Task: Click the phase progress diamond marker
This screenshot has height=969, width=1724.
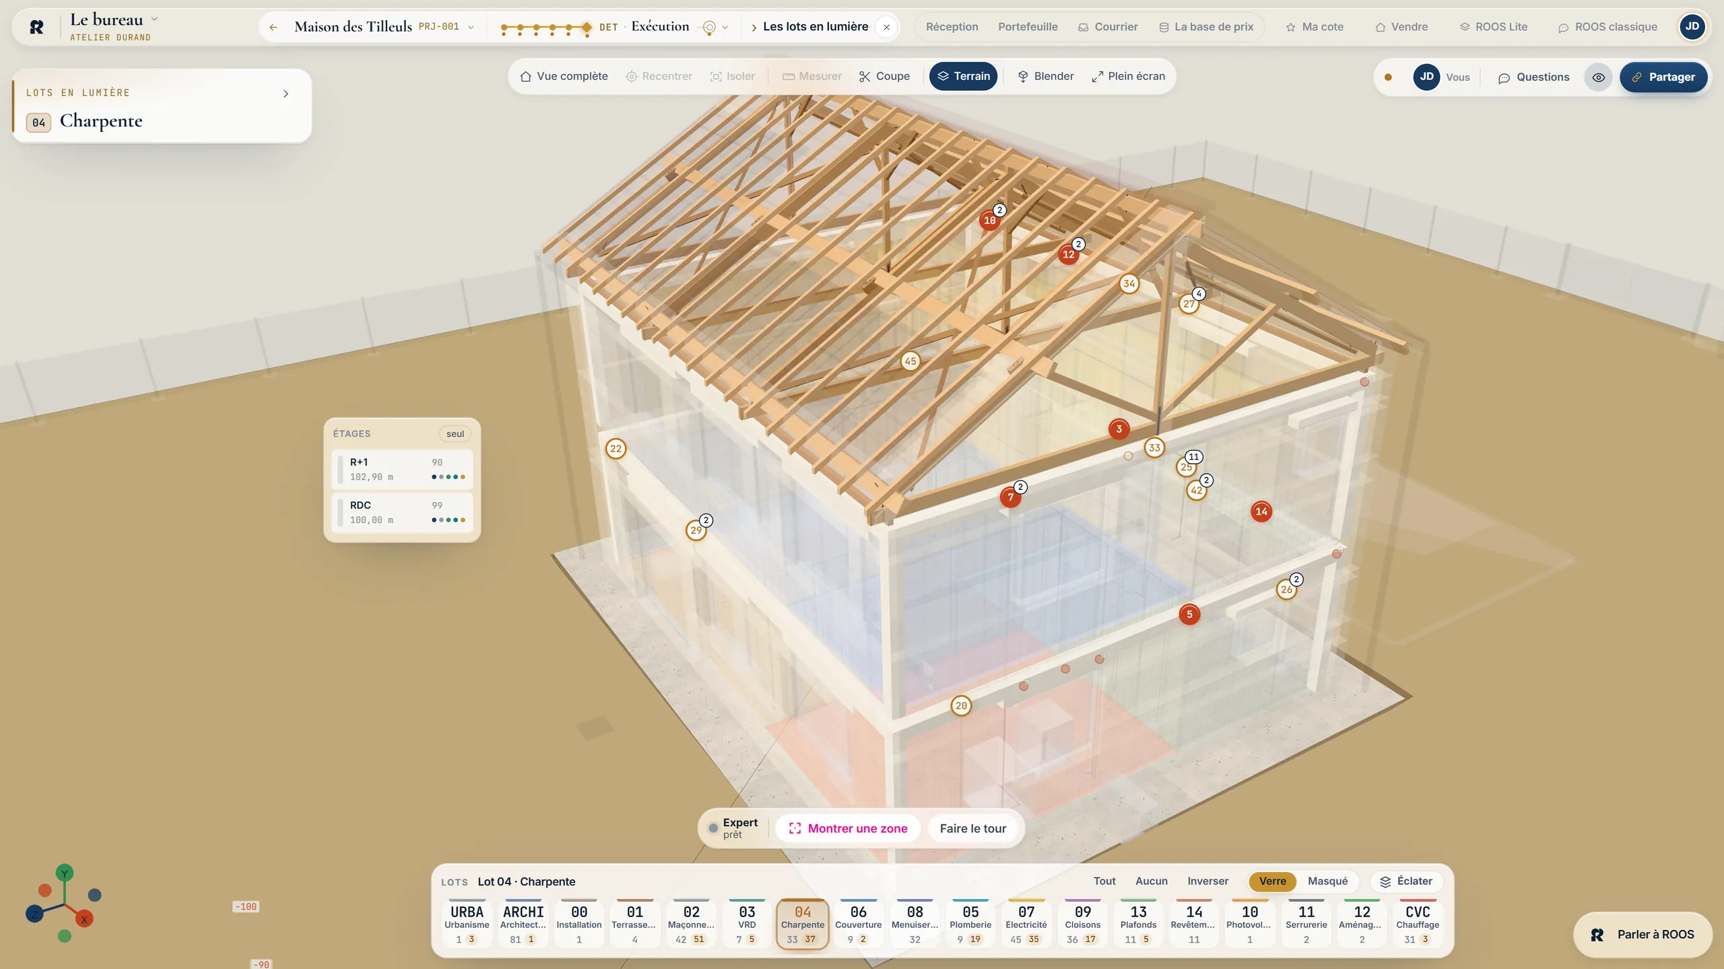Action: [x=587, y=28]
